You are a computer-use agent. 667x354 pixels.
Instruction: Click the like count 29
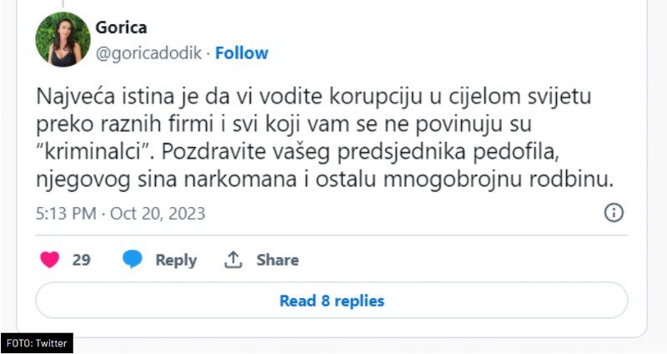click(x=81, y=260)
